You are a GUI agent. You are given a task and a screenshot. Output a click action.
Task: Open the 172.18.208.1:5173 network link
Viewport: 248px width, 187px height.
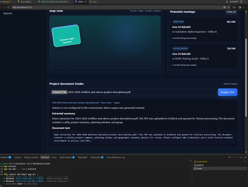(x=29, y=181)
